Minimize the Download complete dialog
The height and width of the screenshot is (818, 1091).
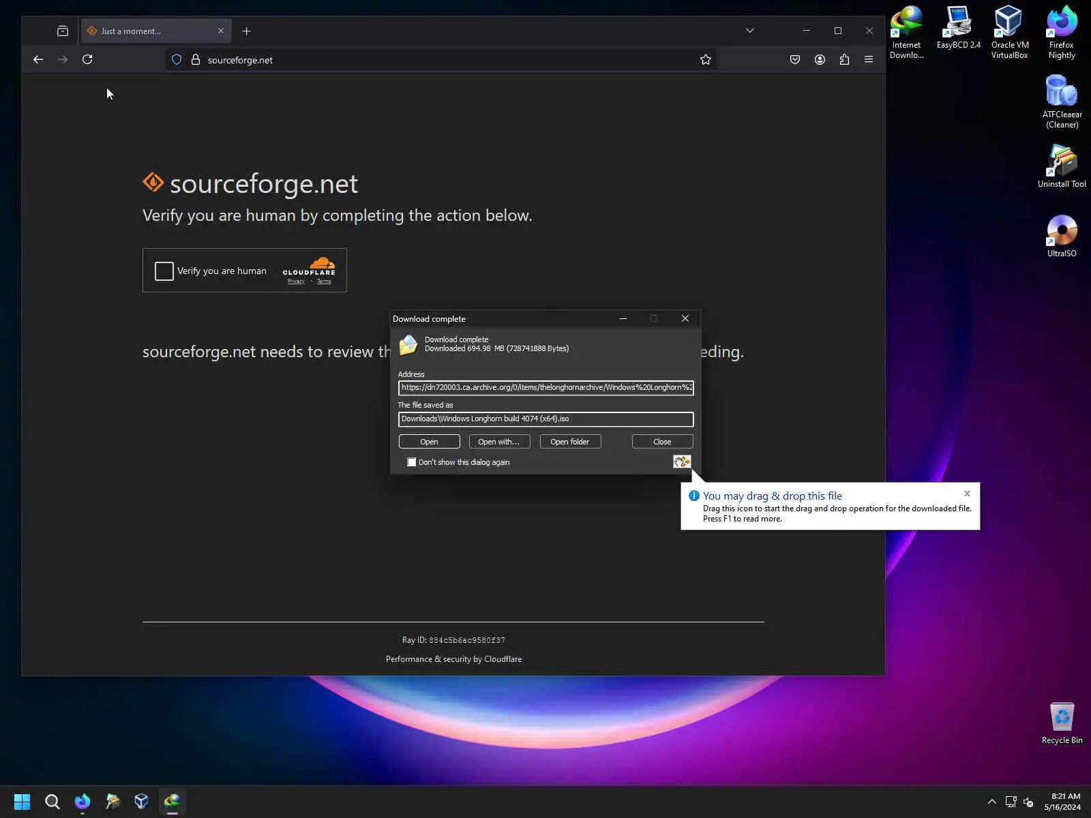point(623,318)
